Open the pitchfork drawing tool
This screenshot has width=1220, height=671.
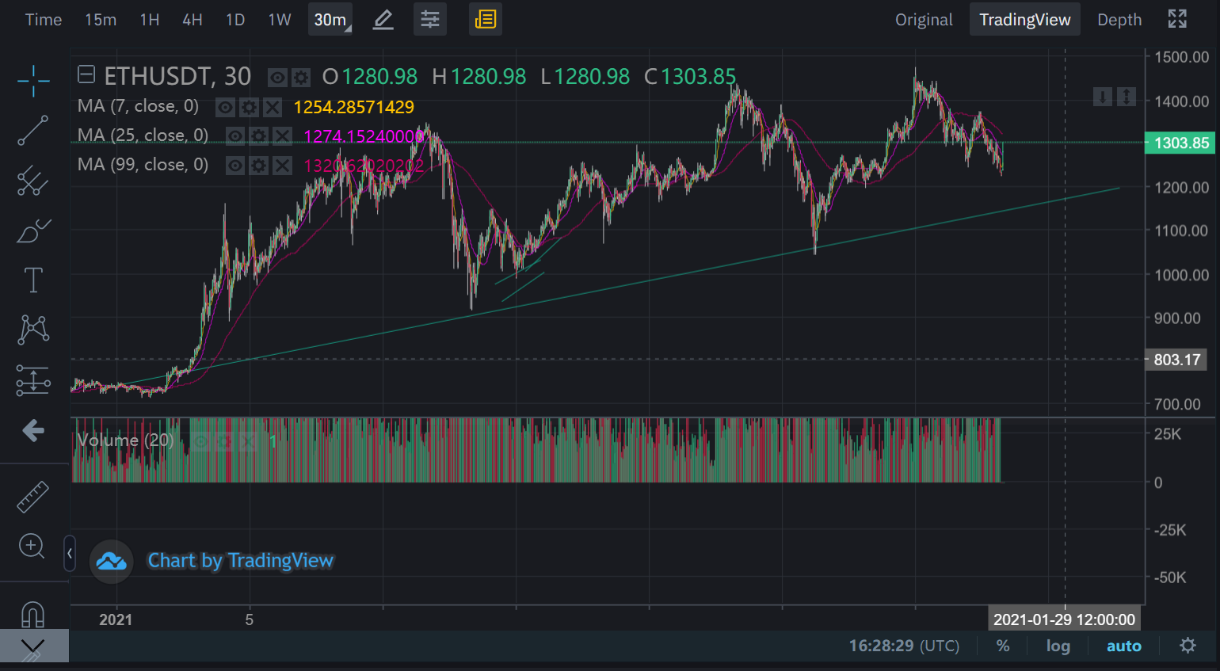pyautogui.click(x=33, y=181)
